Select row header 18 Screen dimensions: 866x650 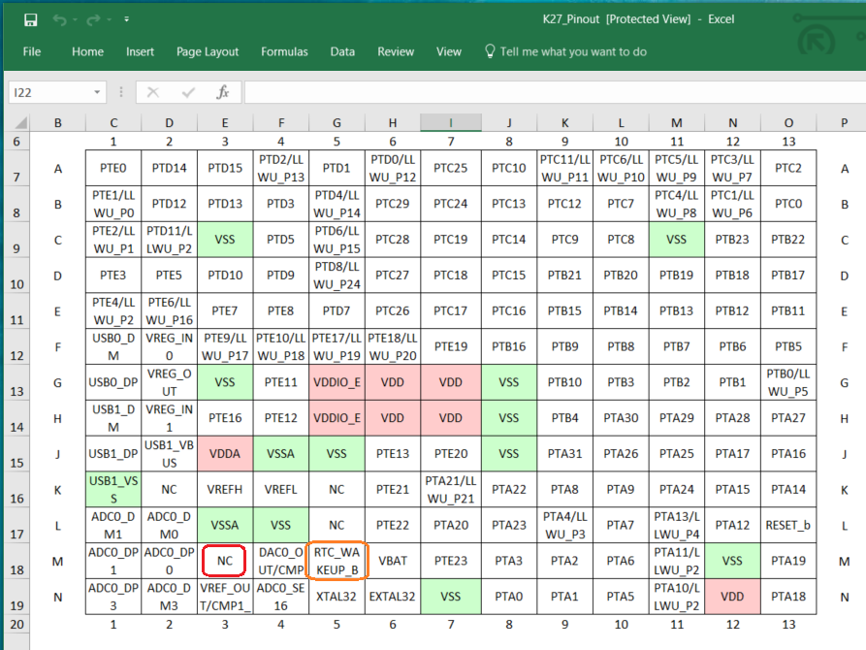tap(16, 561)
